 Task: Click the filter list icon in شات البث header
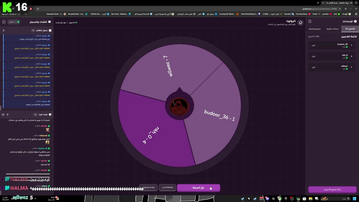pyautogui.click(x=3, y=114)
